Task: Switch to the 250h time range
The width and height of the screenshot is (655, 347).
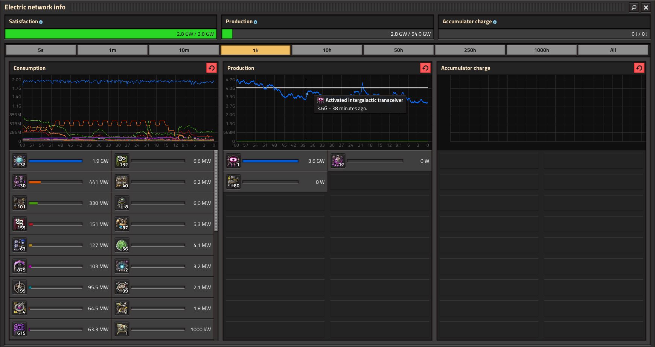Action: coord(470,50)
